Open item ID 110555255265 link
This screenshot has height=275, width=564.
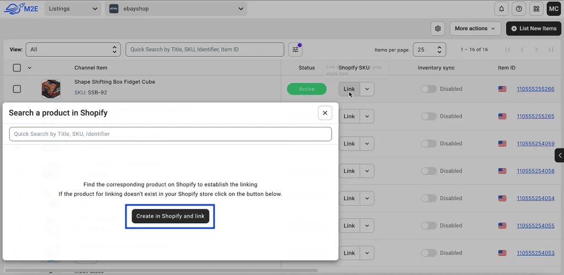535,116
